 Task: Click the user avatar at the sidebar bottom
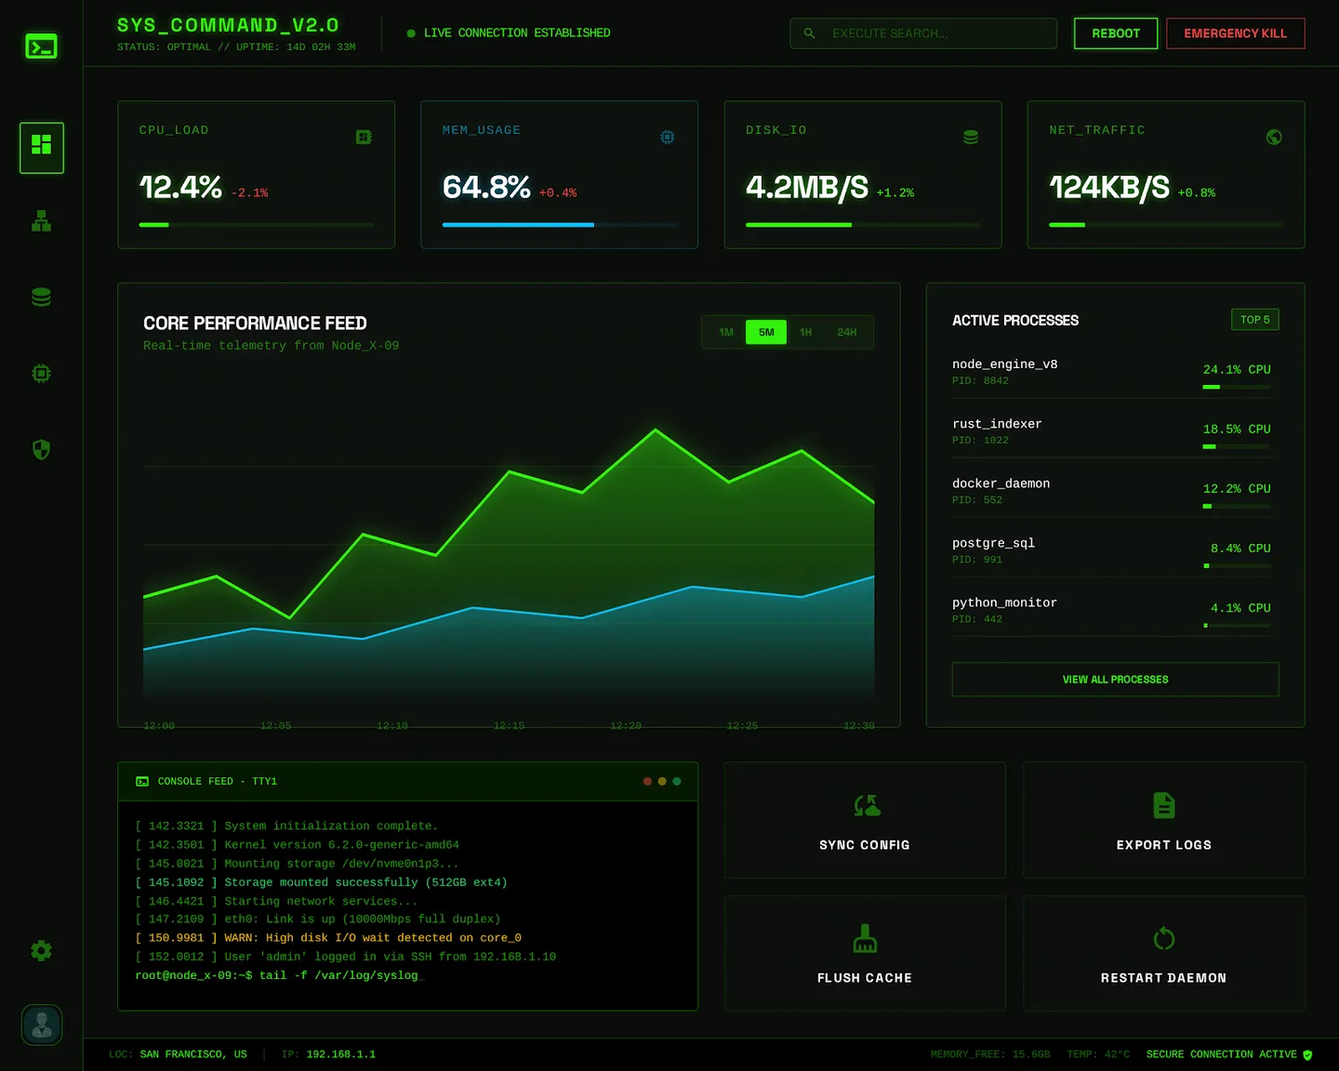click(42, 1025)
